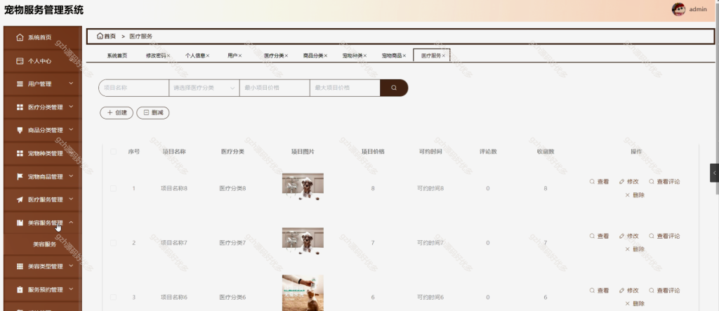Screen dimensions: 719x311
Task: Click the 宠物种类管理 grid icon
Action: 20,153
